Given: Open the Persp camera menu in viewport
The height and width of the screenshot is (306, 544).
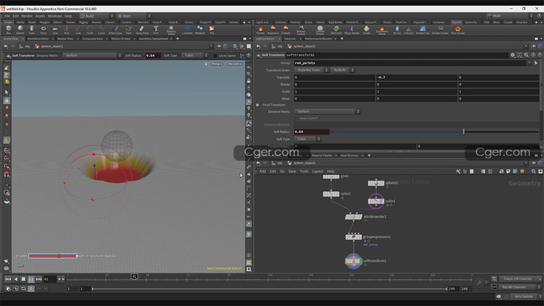Looking at the screenshot, I should [x=217, y=64].
